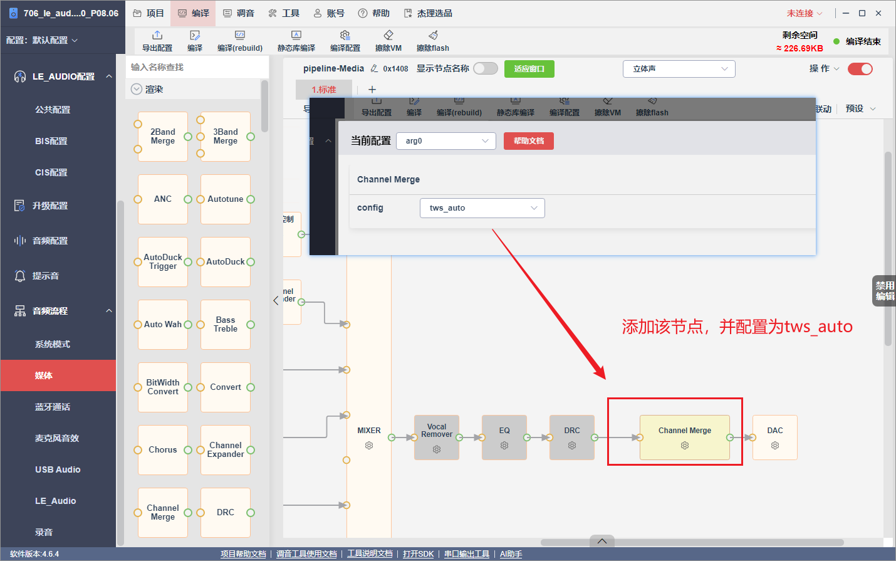Collapse the 渲染 node category
The height and width of the screenshot is (561, 896).
[x=136, y=90]
